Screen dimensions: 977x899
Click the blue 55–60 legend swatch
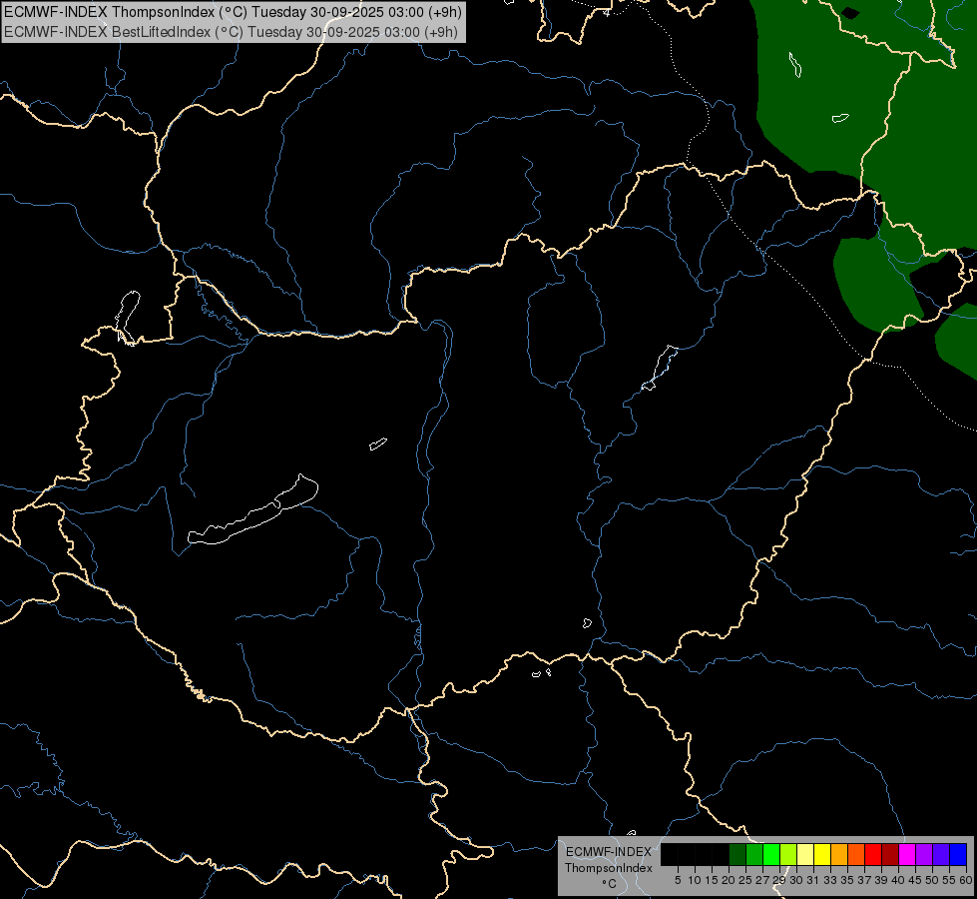point(958,854)
